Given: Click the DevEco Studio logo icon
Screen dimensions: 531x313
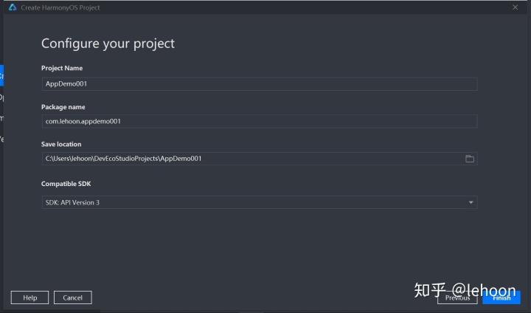Looking at the screenshot, I should pyautogui.click(x=13, y=7).
